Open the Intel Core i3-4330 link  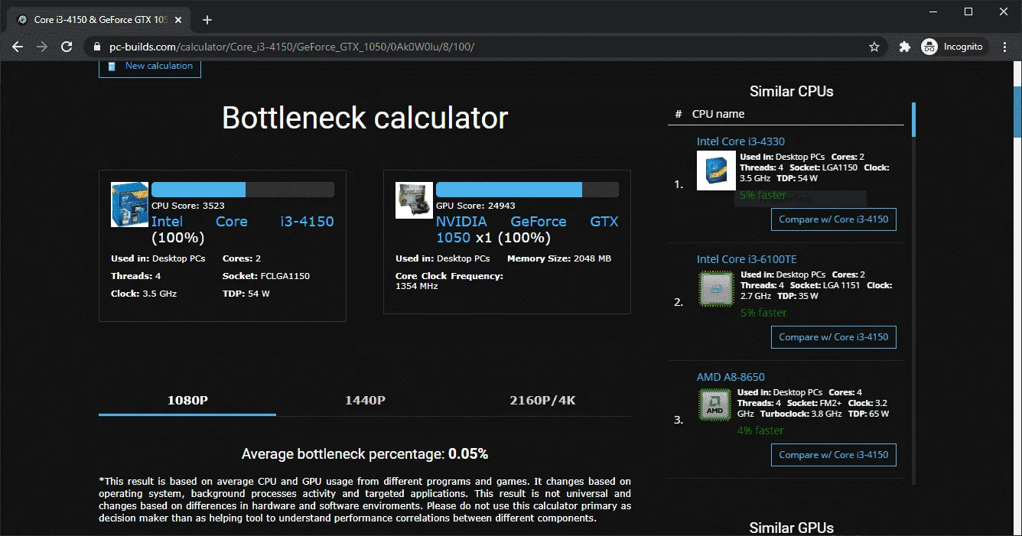point(740,141)
